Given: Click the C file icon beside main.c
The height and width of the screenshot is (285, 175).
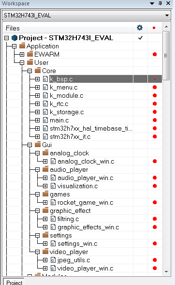Looking at the screenshot, I should pos(45,120).
